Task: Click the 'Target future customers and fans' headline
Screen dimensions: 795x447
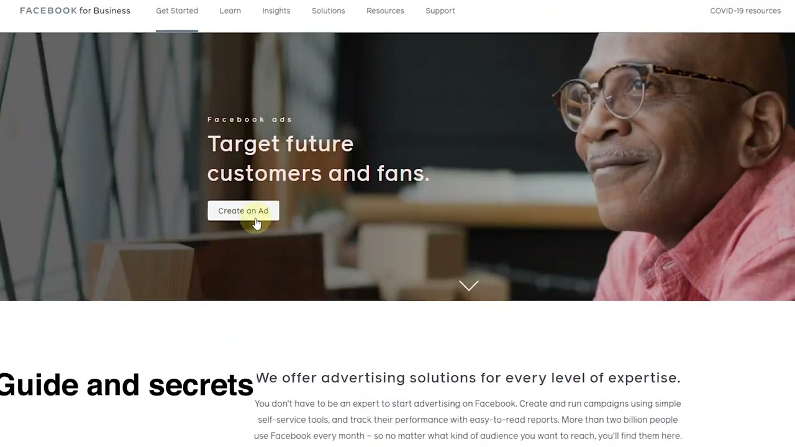Action: coord(318,158)
